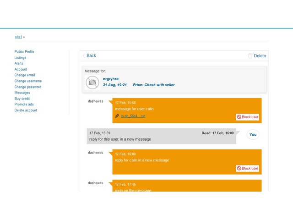The image size is (293, 220).
Task: Click 'Read: 17 Feb, 16:00' status
Action: tap(218, 133)
